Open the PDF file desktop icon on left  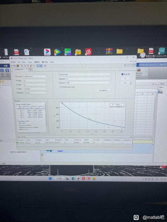(16, 52)
